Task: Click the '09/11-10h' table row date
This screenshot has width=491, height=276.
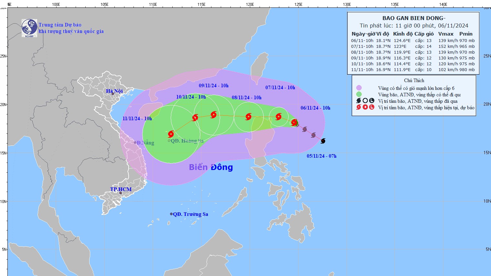Action: 362,58
